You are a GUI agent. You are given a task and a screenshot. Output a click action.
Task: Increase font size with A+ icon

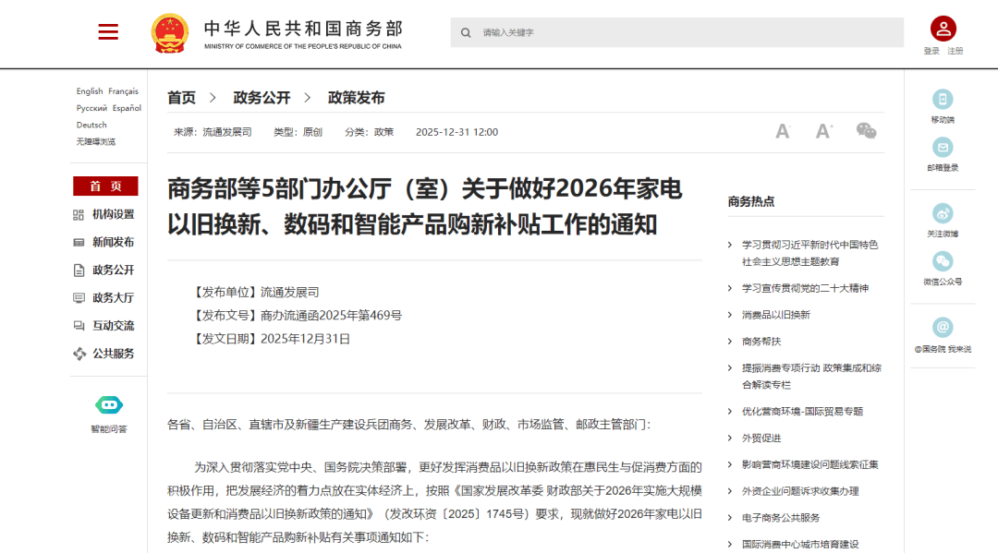(x=824, y=131)
